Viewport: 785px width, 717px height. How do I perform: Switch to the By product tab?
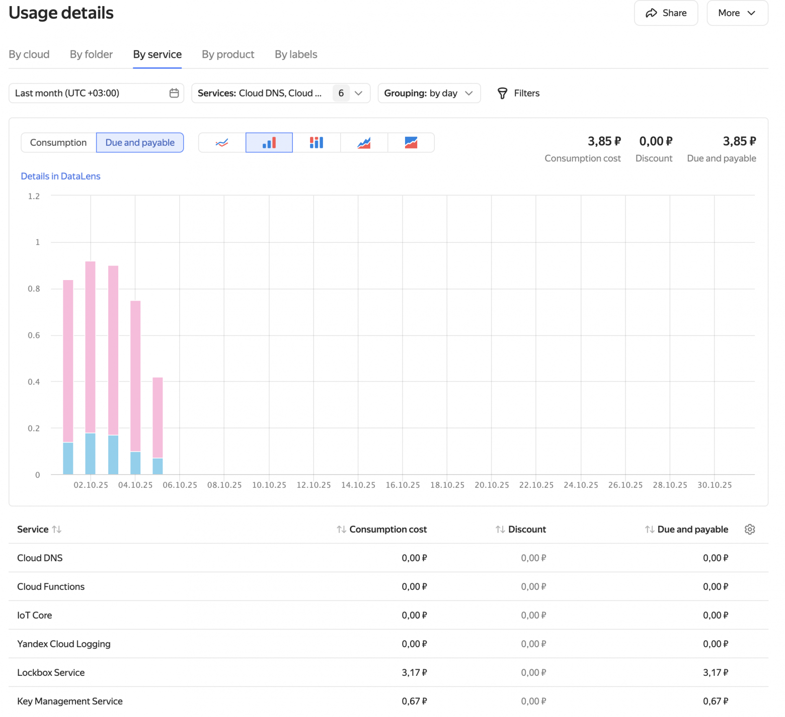[228, 54]
